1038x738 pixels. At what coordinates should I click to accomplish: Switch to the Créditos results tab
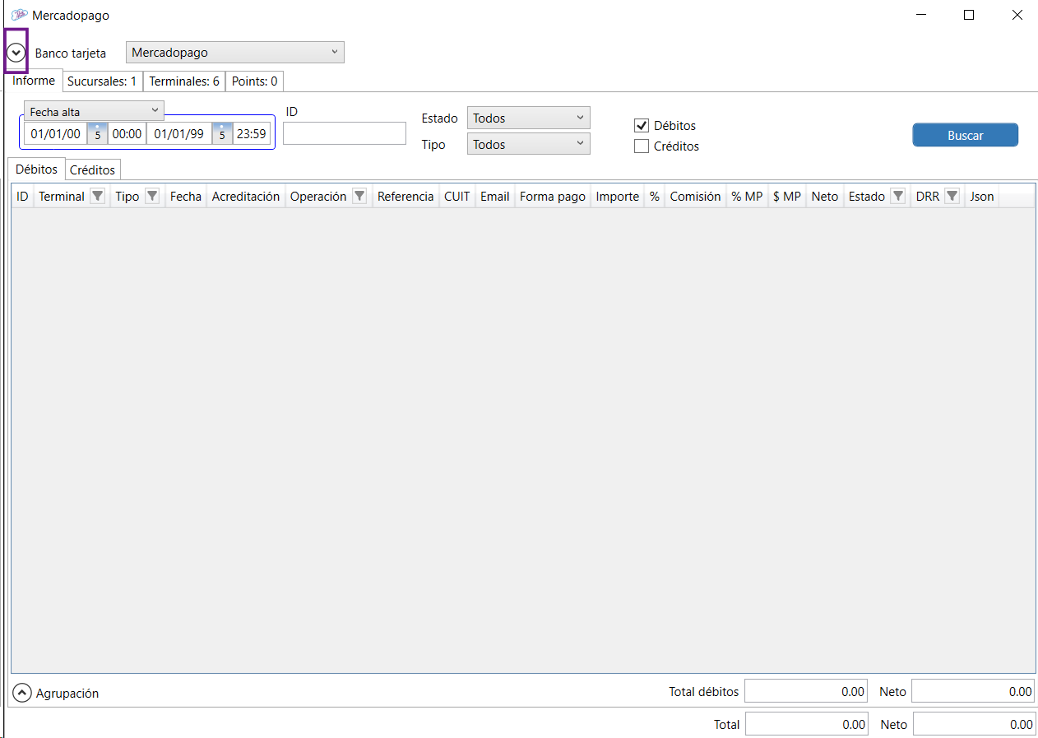93,170
